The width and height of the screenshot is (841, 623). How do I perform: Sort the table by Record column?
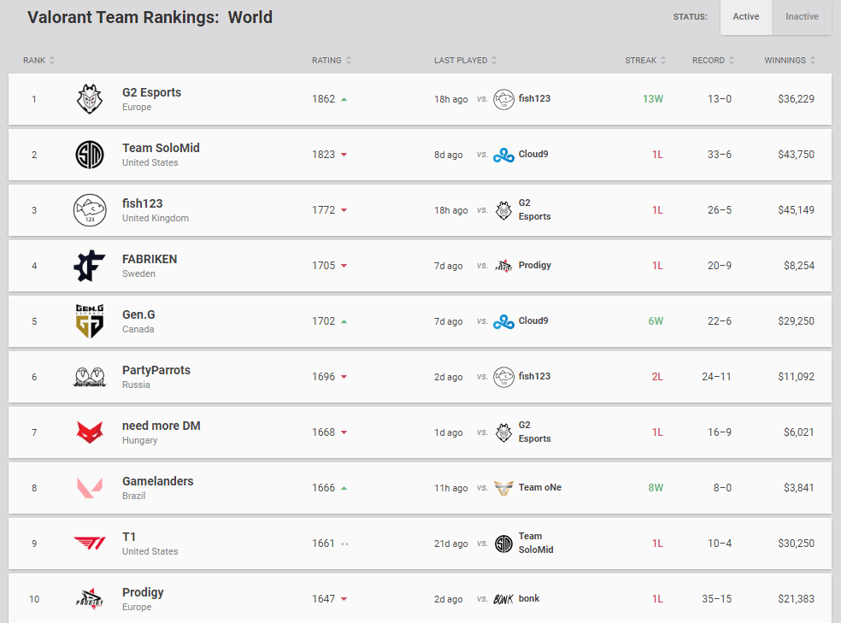[x=713, y=60]
